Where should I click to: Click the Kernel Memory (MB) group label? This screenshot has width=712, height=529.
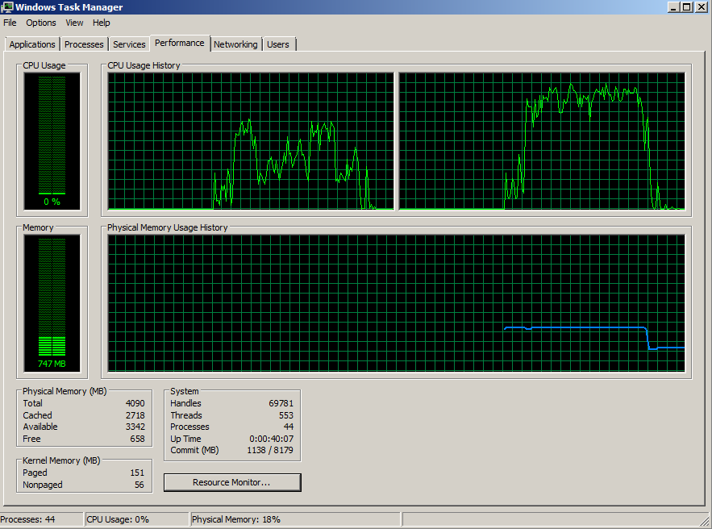pyautogui.click(x=61, y=460)
